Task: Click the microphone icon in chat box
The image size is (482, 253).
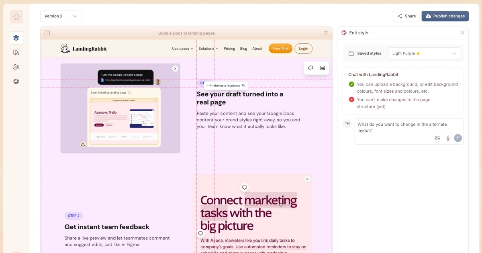Action: pos(448,138)
